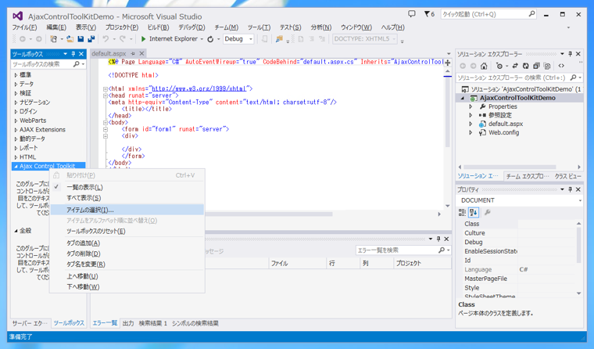This screenshot has height=349, width=594.
Task: Expand the AJAX Extensions toolbox group
Action: 16,130
